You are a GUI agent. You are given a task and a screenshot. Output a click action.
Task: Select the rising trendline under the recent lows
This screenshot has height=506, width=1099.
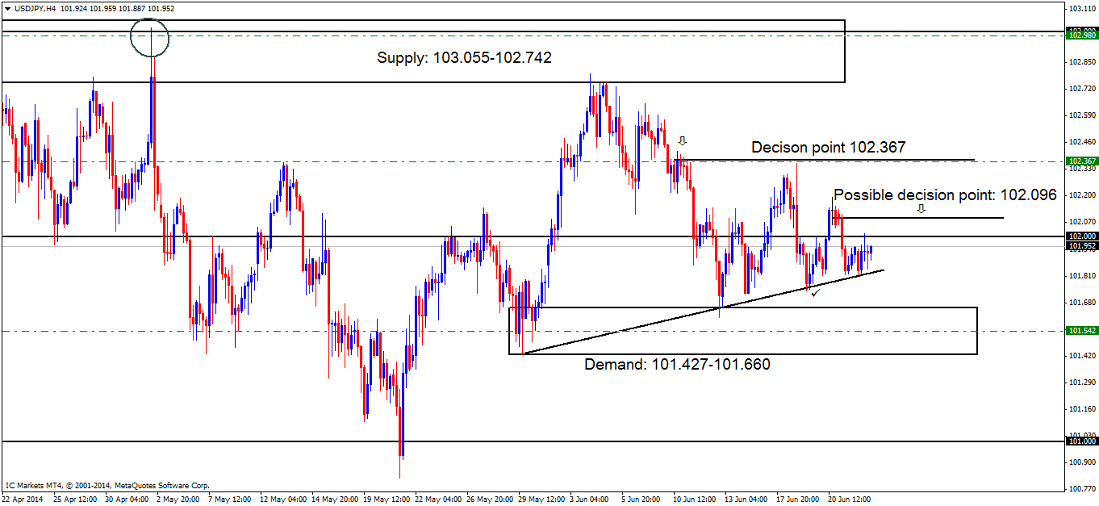[704, 312]
